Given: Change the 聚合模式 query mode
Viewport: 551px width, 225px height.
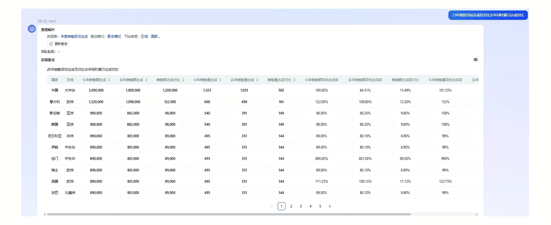Looking at the screenshot, I should [114, 36].
